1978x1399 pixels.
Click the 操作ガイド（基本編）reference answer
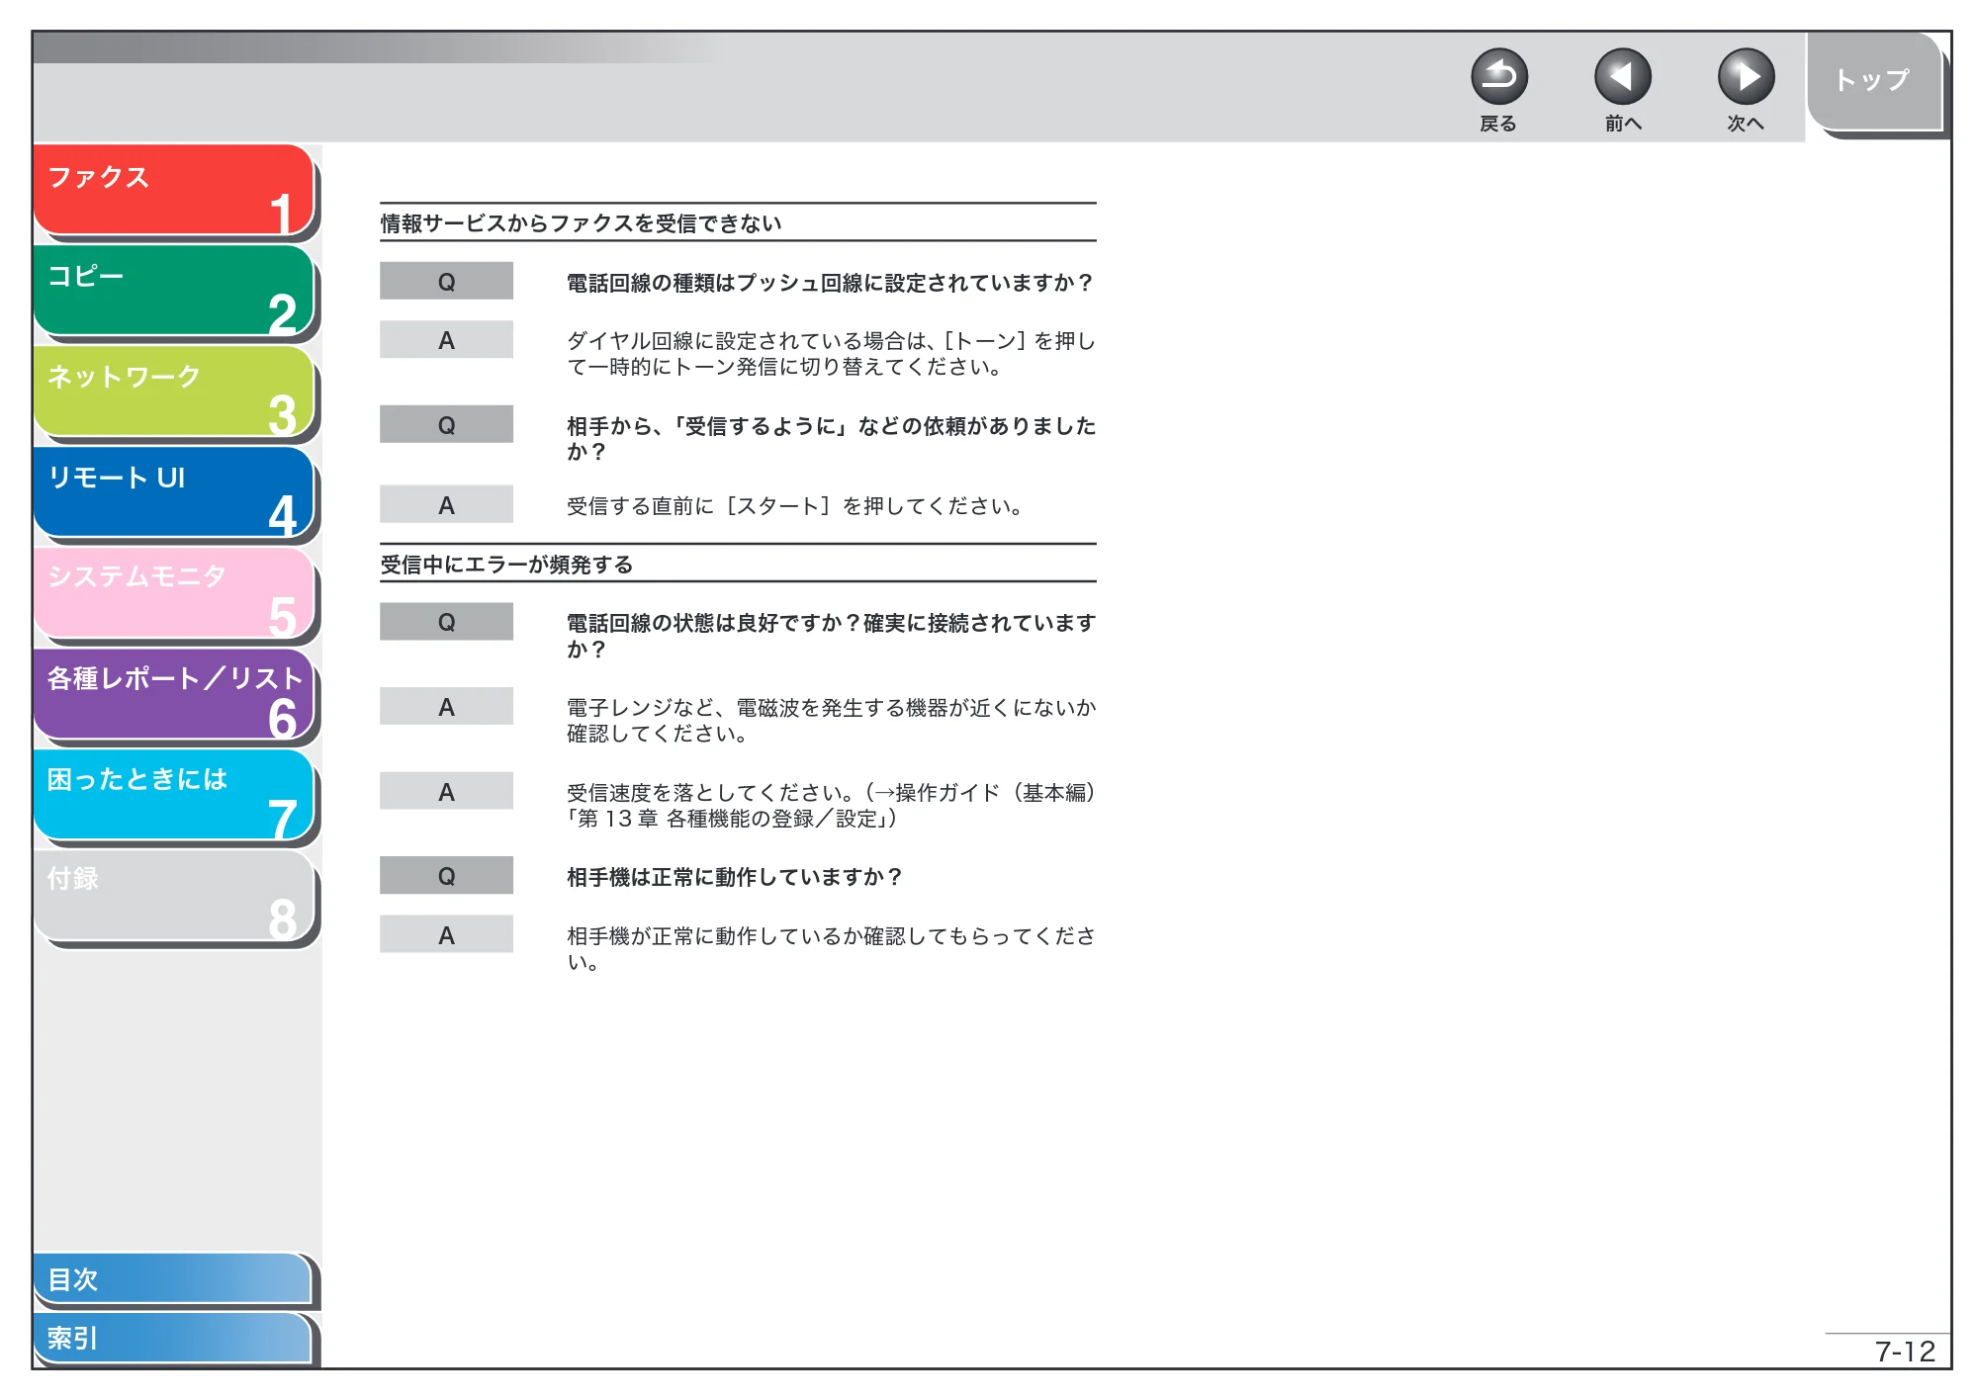[831, 805]
